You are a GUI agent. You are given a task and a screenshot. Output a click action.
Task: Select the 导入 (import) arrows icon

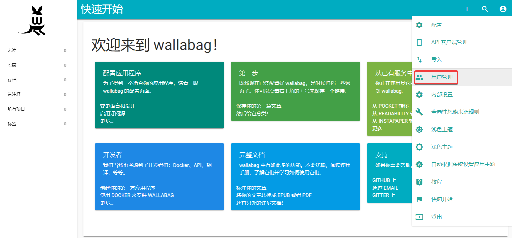pos(419,60)
